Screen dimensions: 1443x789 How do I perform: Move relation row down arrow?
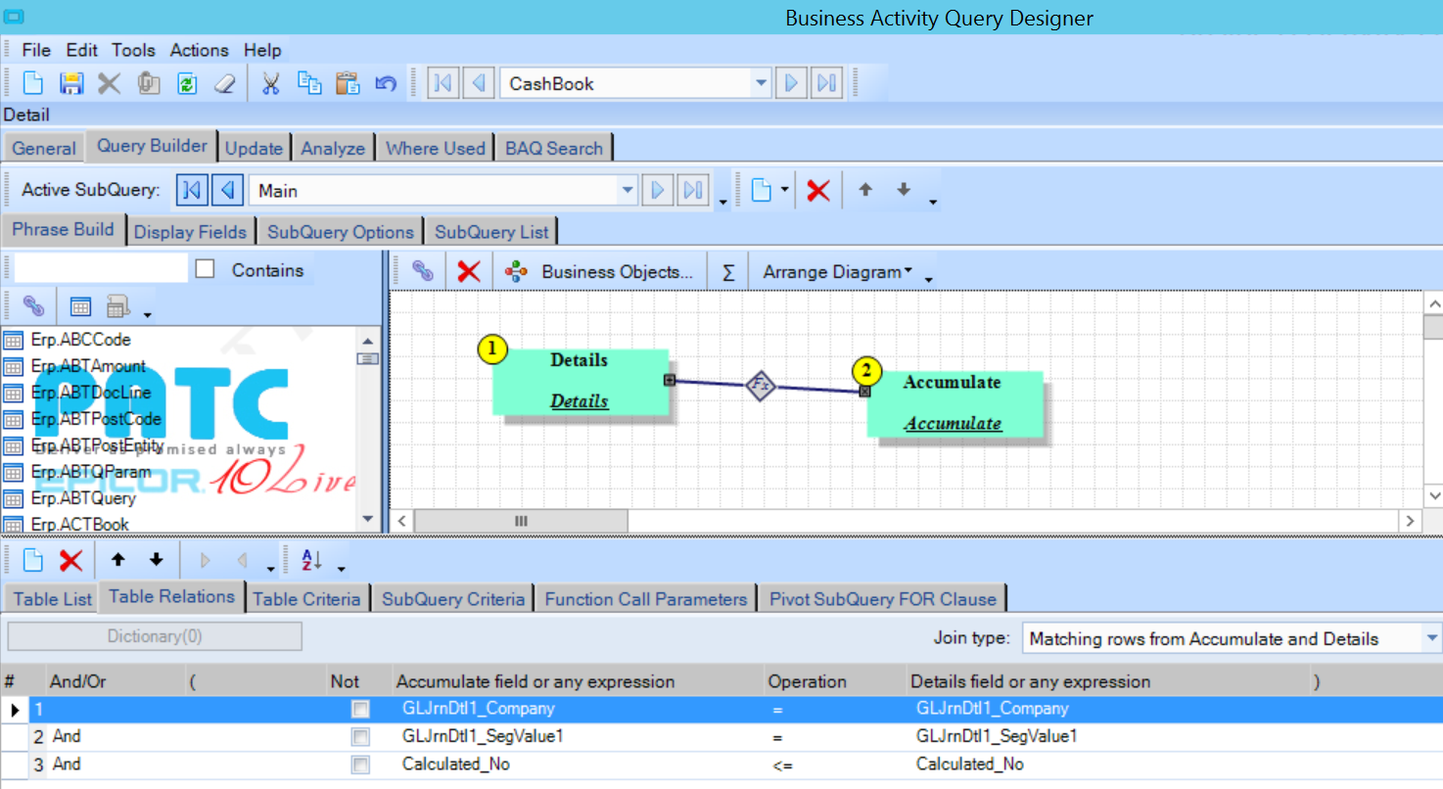156,560
